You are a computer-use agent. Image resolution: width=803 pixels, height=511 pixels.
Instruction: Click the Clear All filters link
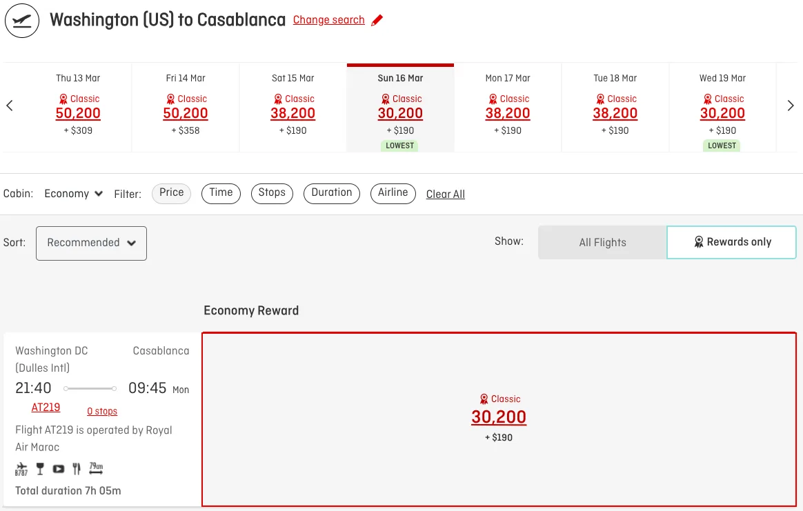click(446, 194)
